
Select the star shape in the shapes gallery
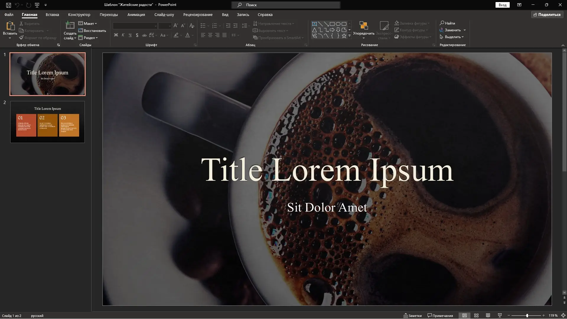click(x=344, y=36)
